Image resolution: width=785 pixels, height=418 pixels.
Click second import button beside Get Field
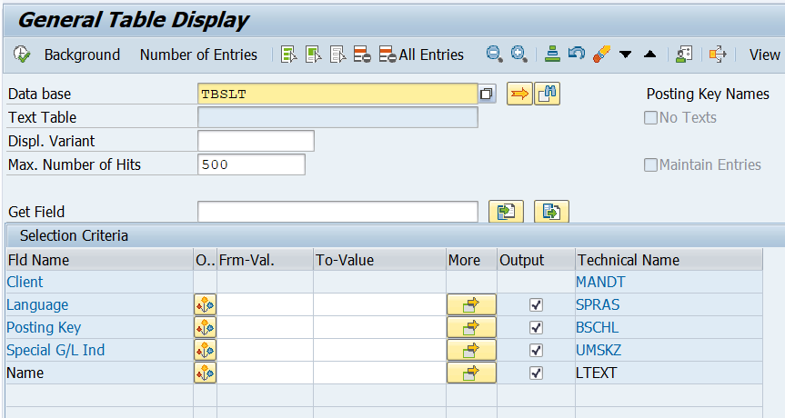tap(551, 212)
